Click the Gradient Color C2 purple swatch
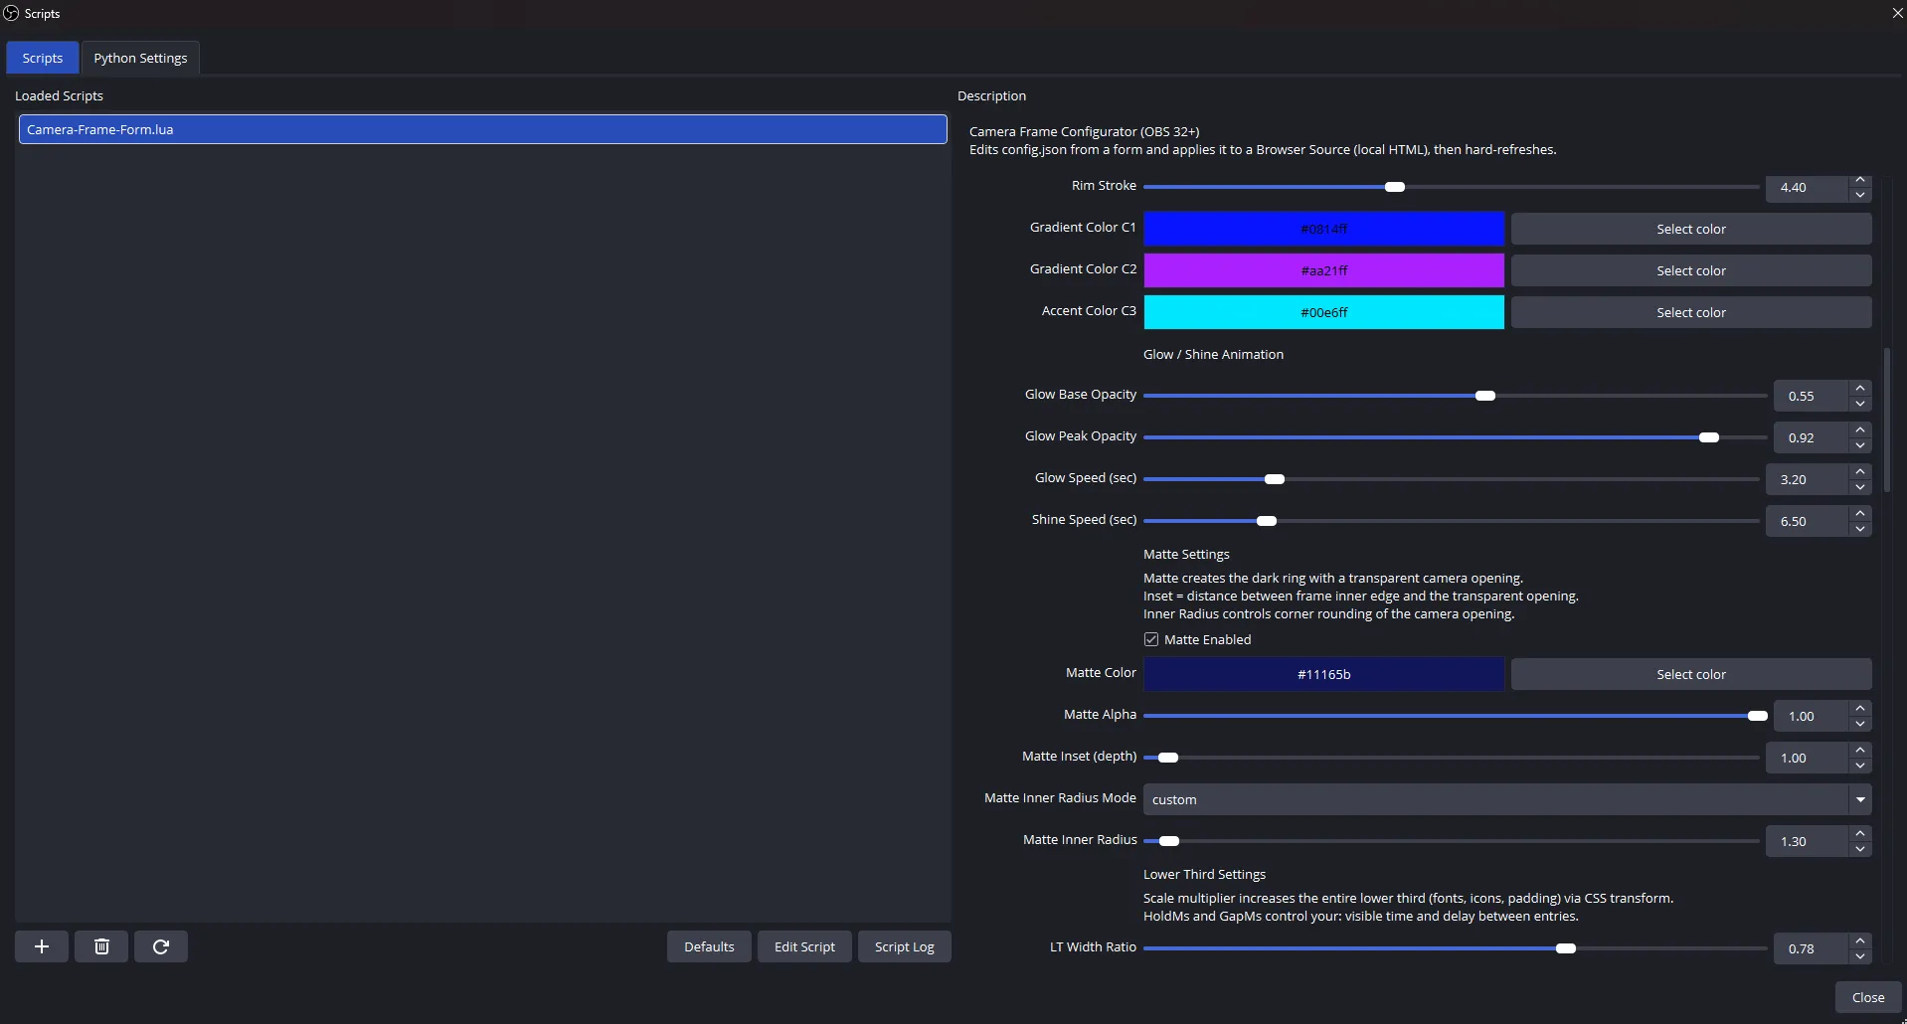 tap(1323, 269)
